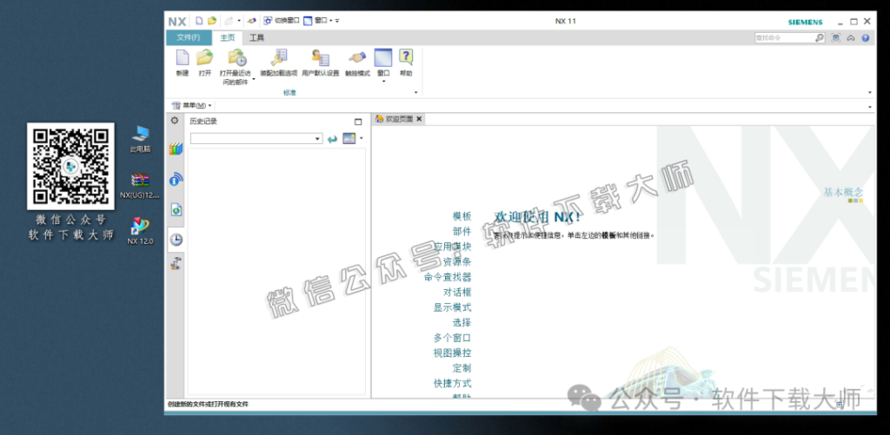Screen dimensions: 890x435
Task: Open dropdown arrow next to title bar 窗口
Action: [x=331, y=21]
